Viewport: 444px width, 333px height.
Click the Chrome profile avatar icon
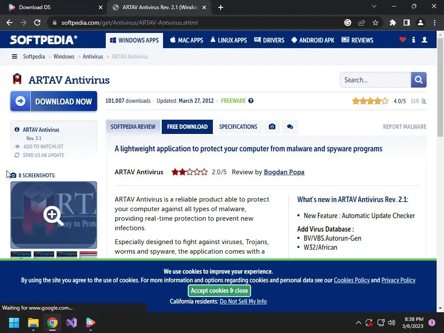tap(421, 23)
